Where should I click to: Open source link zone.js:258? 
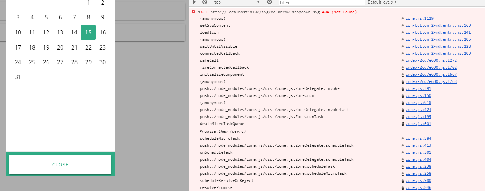click(x=418, y=173)
